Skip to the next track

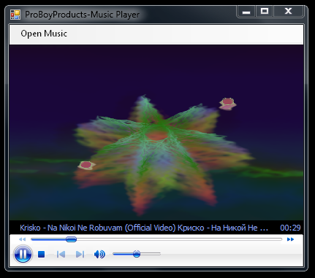(80, 254)
